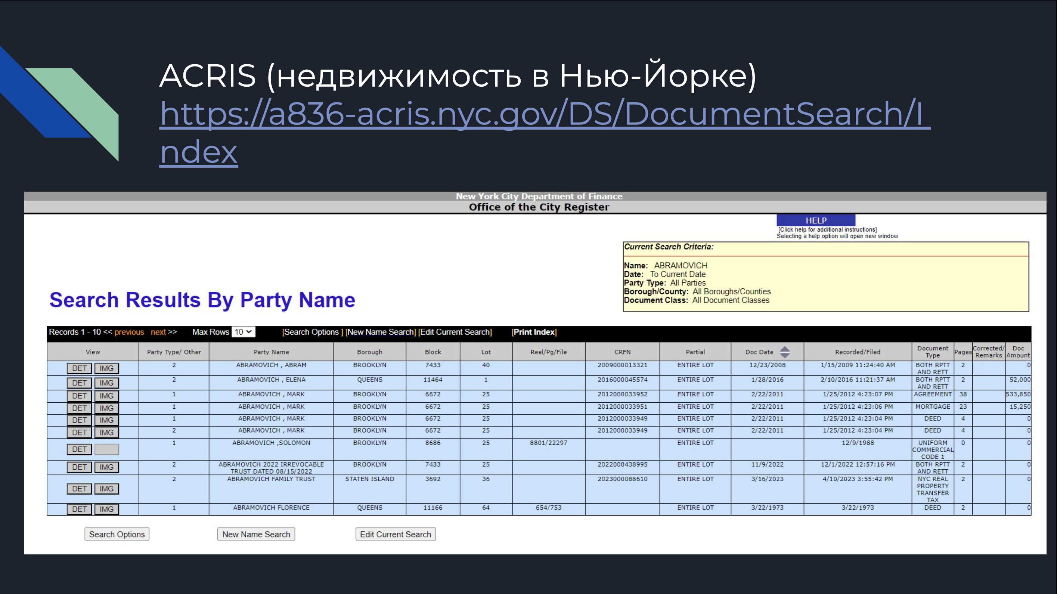Open DET for ABRAMOVICH FAMILY TRUST row
This screenshot has width=1057, height=594.
[x=79, y=489]
